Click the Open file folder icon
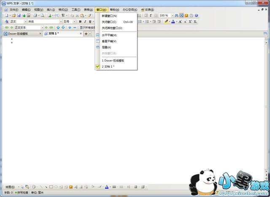 [x=13, y=16]
